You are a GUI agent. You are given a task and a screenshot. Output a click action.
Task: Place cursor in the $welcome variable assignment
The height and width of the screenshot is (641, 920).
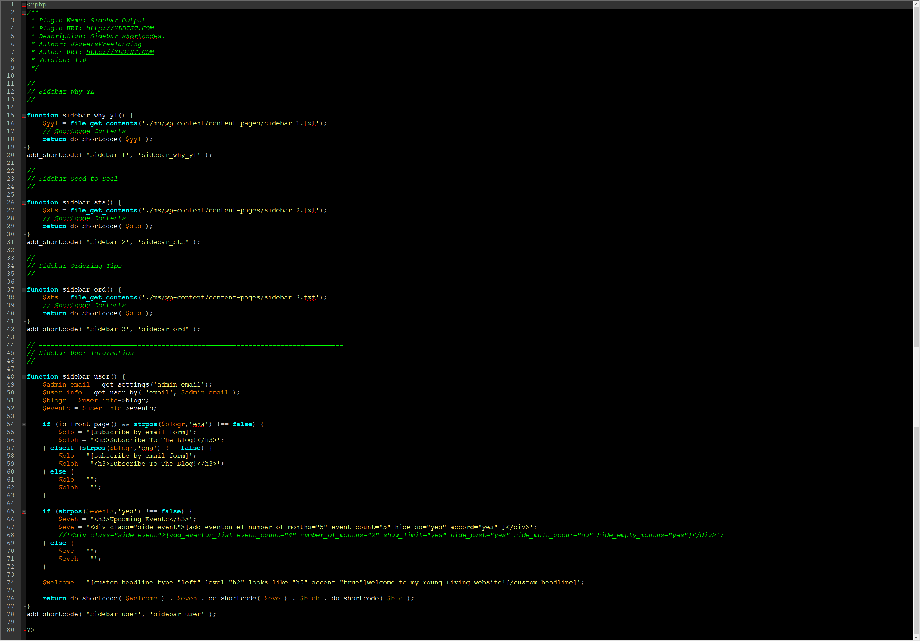(x=59, y=583)
